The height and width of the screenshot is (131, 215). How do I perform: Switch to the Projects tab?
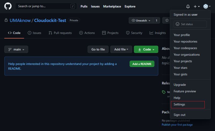pyautogui.click(x=110, y=33)
